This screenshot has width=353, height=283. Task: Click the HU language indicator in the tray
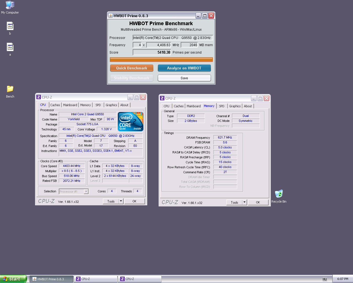(x=325, y=279)
